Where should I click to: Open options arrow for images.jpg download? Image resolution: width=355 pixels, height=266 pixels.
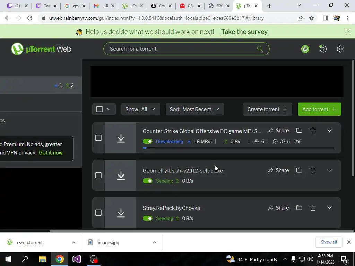155,242
